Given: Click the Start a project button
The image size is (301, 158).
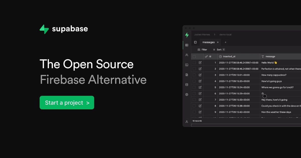Looking at the screenshot, I should pos(67,103).
